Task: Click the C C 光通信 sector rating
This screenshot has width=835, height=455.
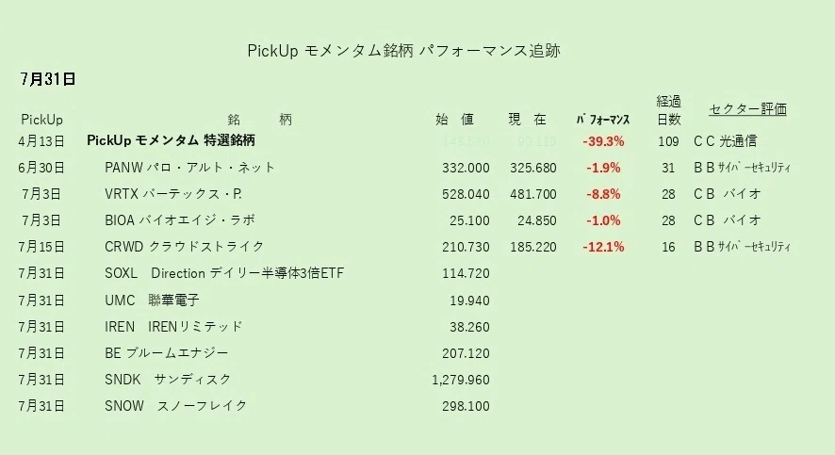Action: tap(725, 141)
